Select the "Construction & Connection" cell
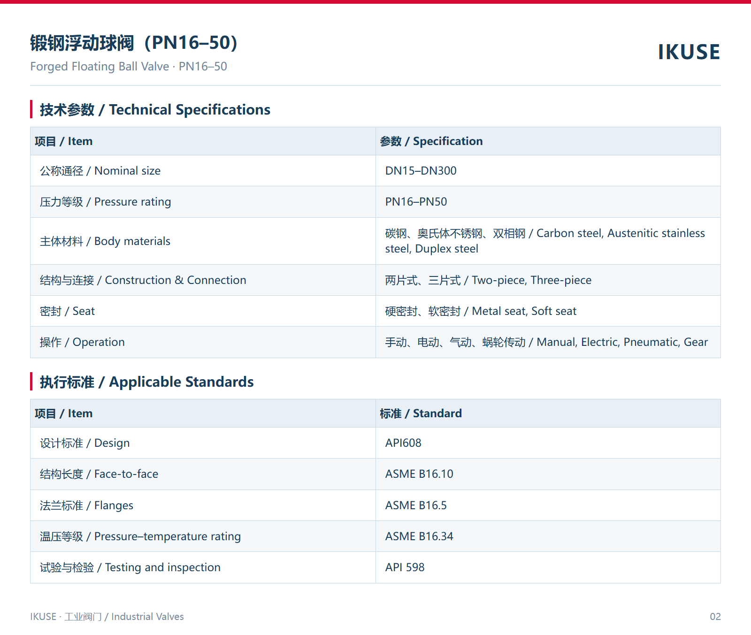Screen dimensions: 751x635 (x=203, y=280)
